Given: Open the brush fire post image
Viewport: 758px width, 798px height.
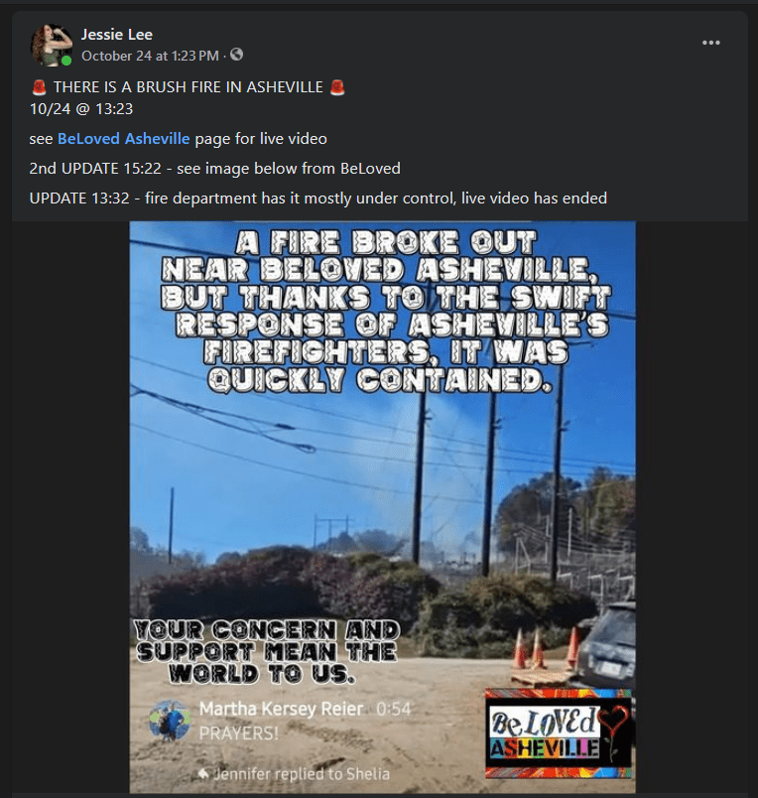Looking at the screenshot, I should (x=382, y=507).
